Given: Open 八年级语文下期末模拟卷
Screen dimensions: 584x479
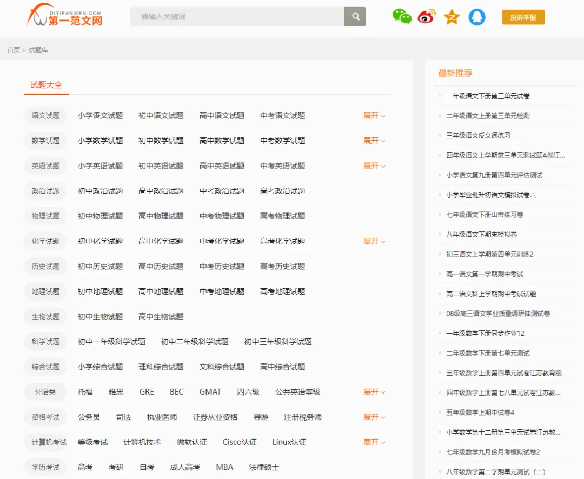Looking at the screenshot, I should (x=481, y=234).
